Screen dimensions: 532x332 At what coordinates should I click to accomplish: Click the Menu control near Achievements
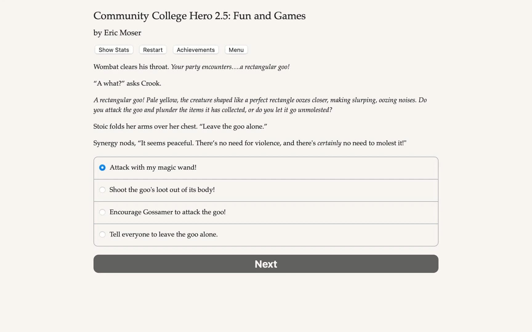[236, 49]
